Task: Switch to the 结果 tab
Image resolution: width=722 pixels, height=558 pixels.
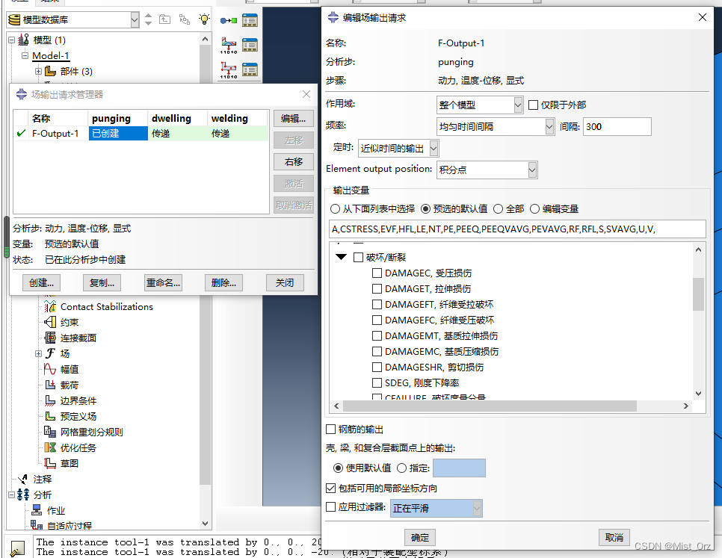Action: 49,2
